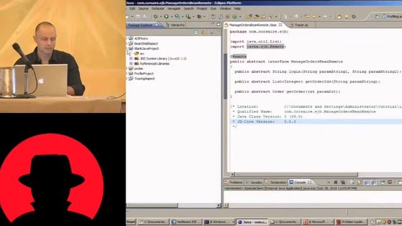Click the Open Type toolbar icon
Viewport: 402px width, 226px height.
point(249,17)
